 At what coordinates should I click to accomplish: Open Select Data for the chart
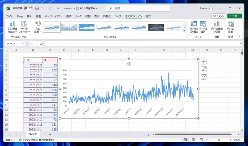203,27
